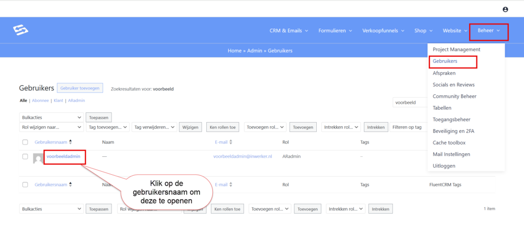
Task: Tick the select-all checkbox in table header
Action: (25, 142)
